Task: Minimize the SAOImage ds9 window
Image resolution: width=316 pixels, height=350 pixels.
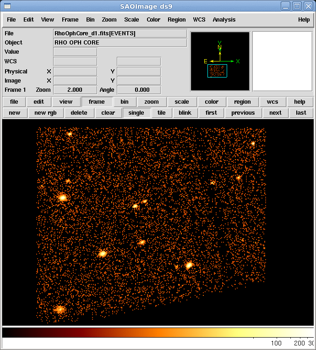Action: 285,6
